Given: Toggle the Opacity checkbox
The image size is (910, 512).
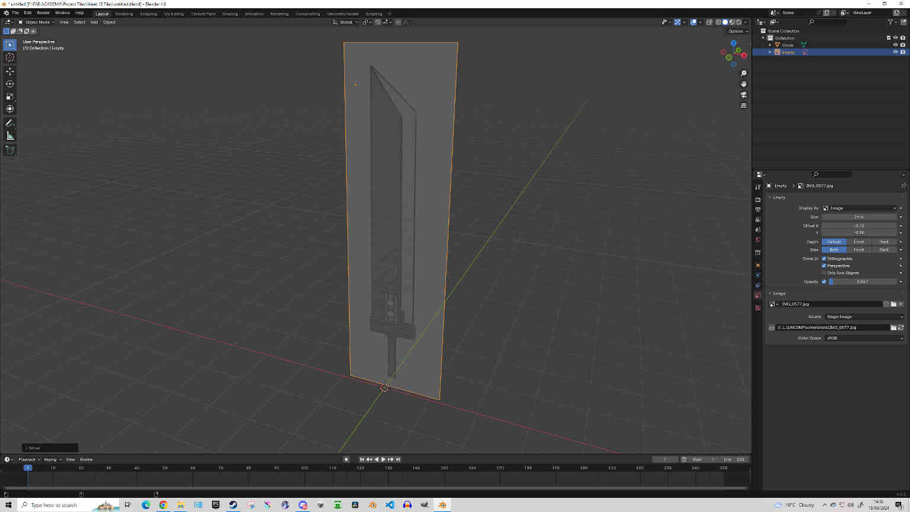Looking at the screenshot, I should click(x=824, y=282).
